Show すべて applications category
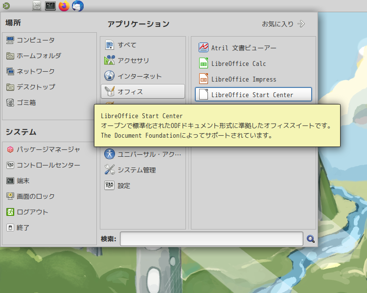The image size is (367, 293). point(143,45)
